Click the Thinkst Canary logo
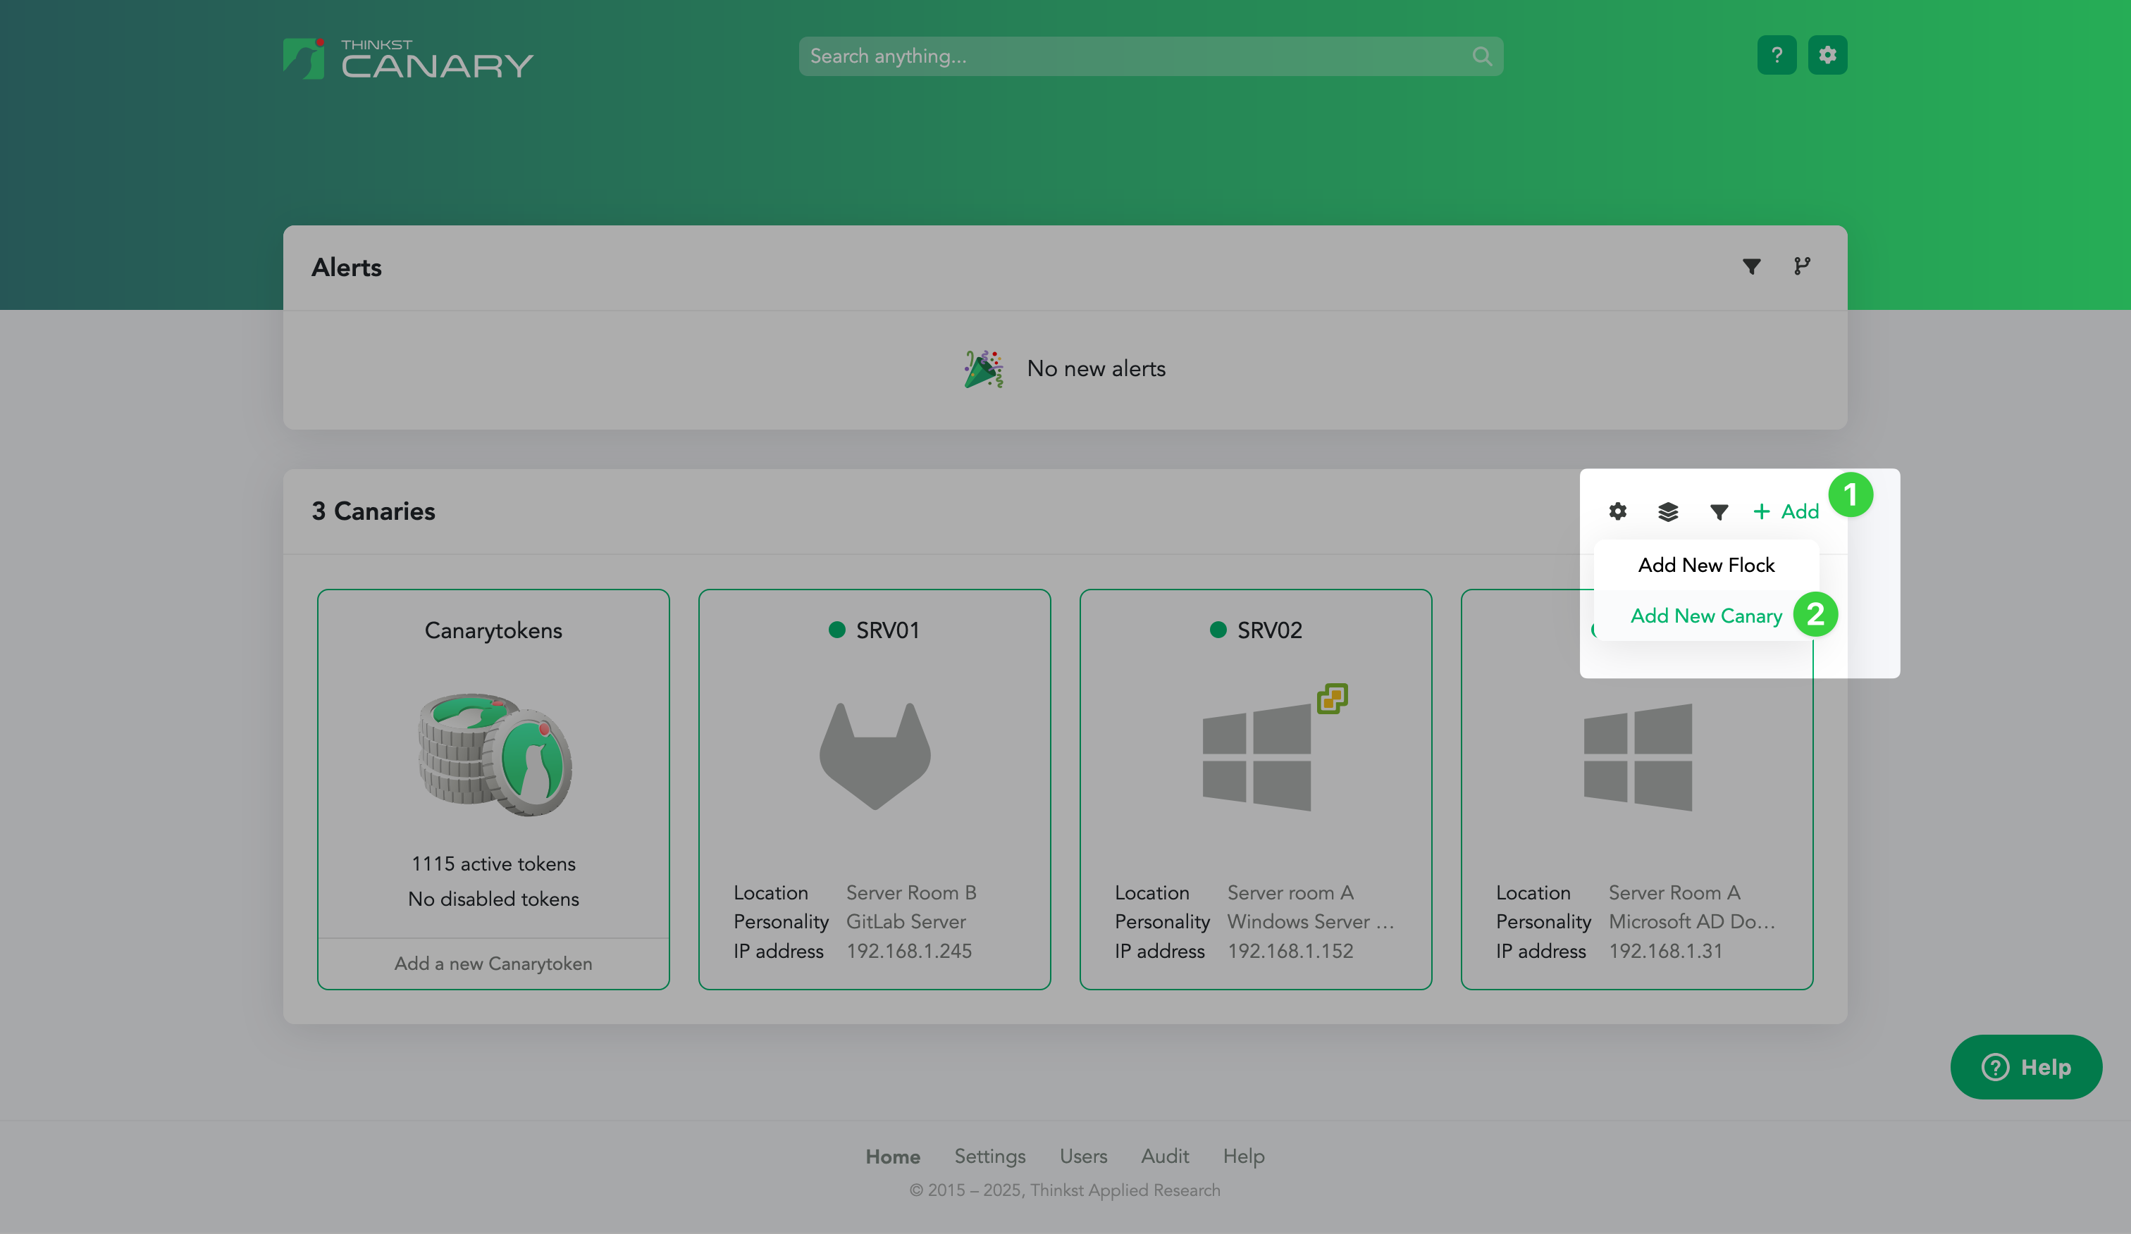The image size is (2131, 1234). tap(407, 58)
